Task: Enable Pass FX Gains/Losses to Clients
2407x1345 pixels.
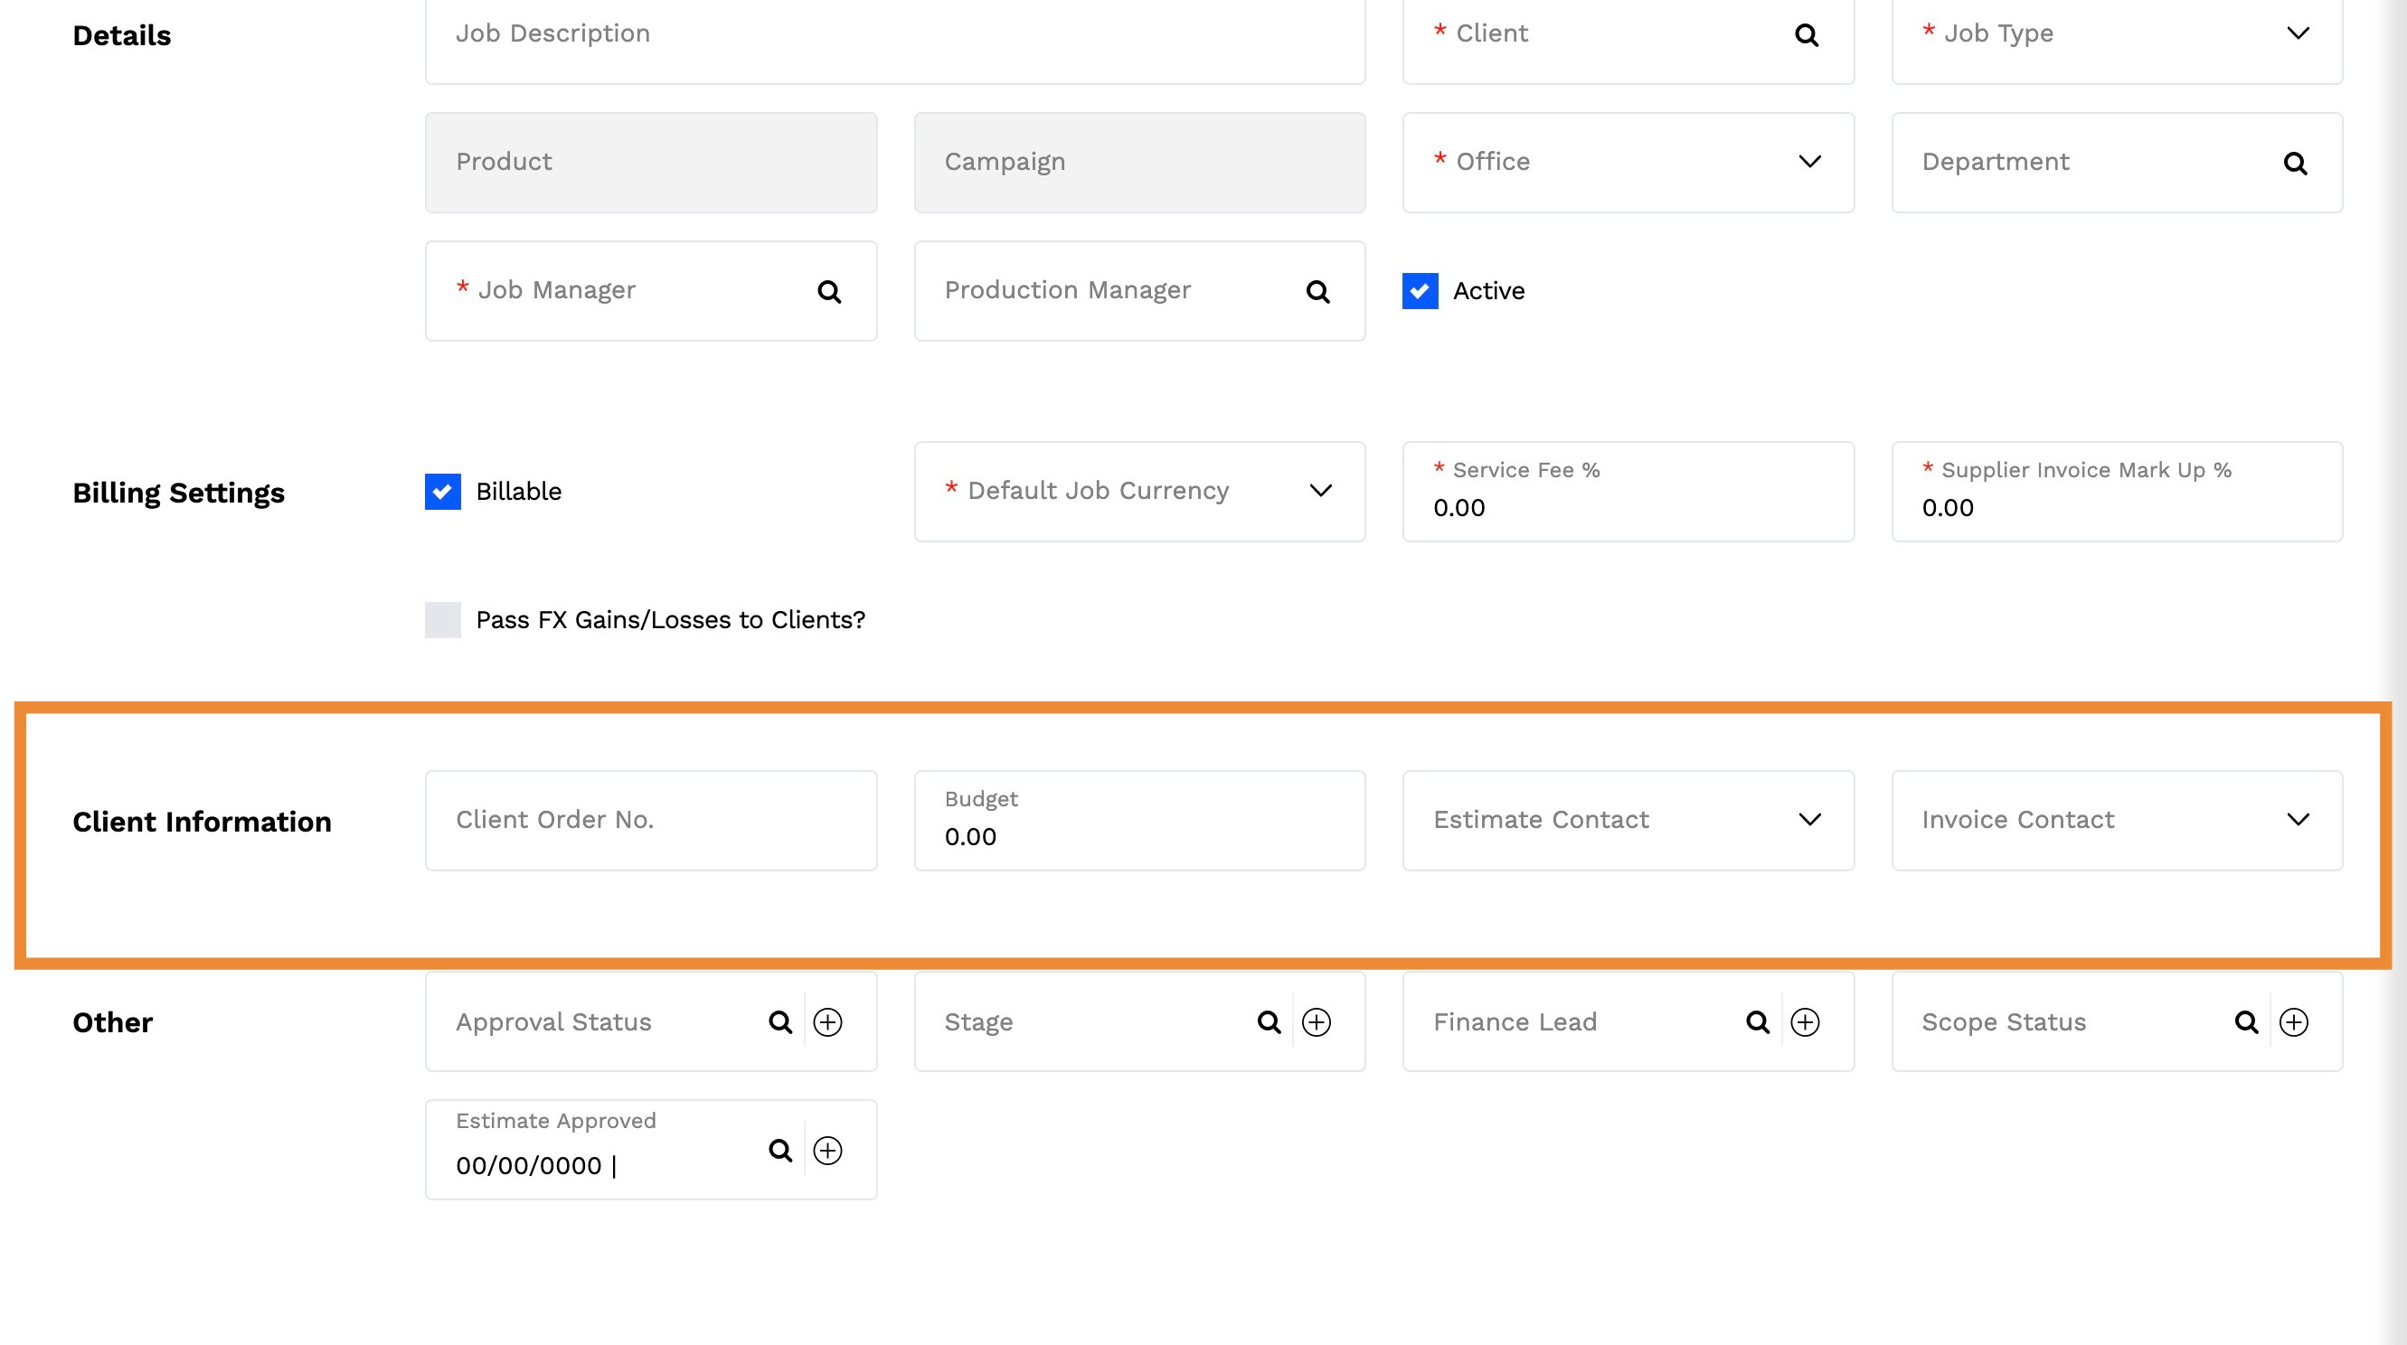Action: pyautogui.click(x=443, y=619)
